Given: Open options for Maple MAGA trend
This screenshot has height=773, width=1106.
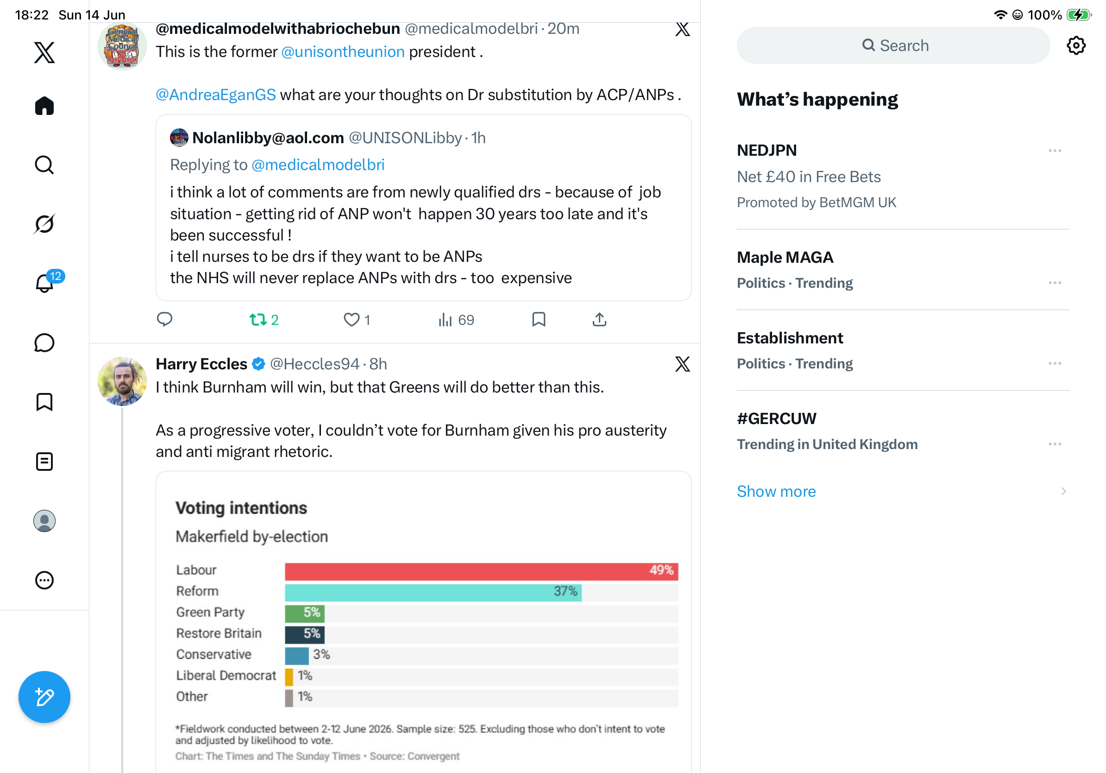Looking at the screenshot, I should tap(1055, 283).
